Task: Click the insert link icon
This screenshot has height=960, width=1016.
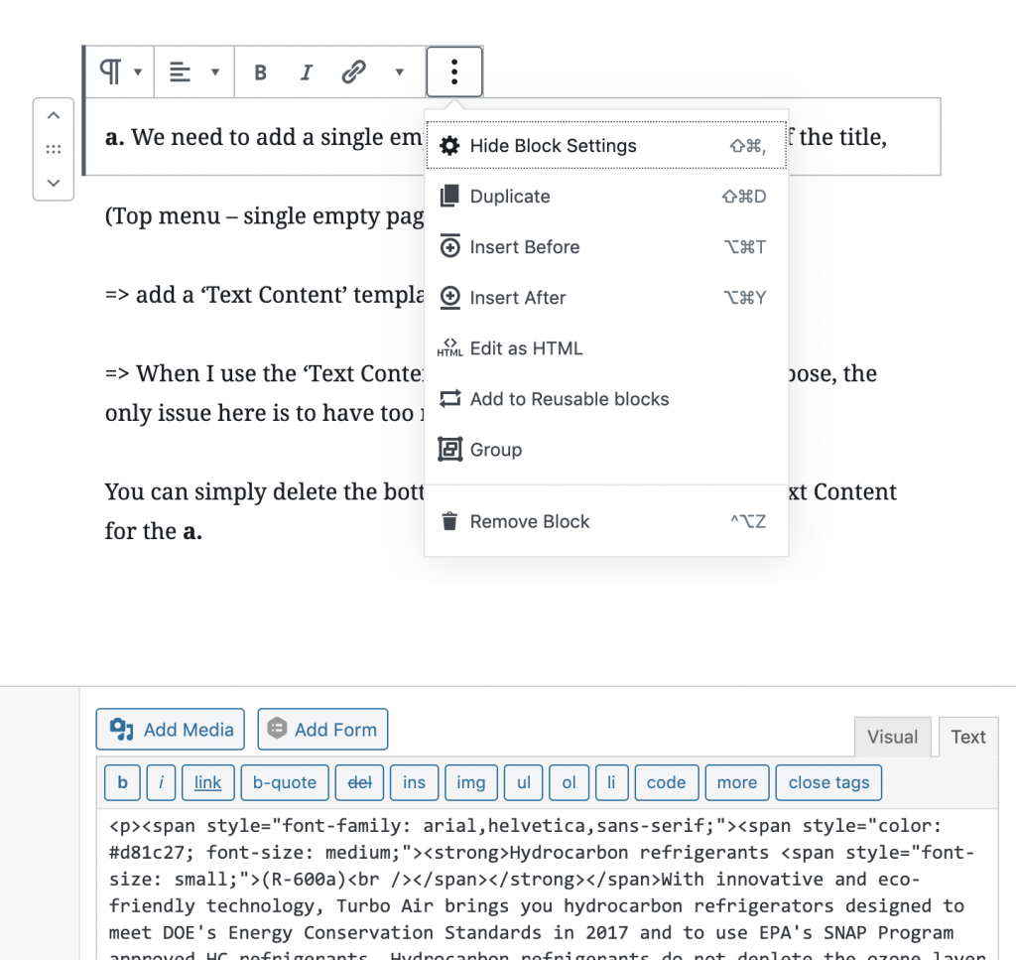Action: (x=353, y=72)
